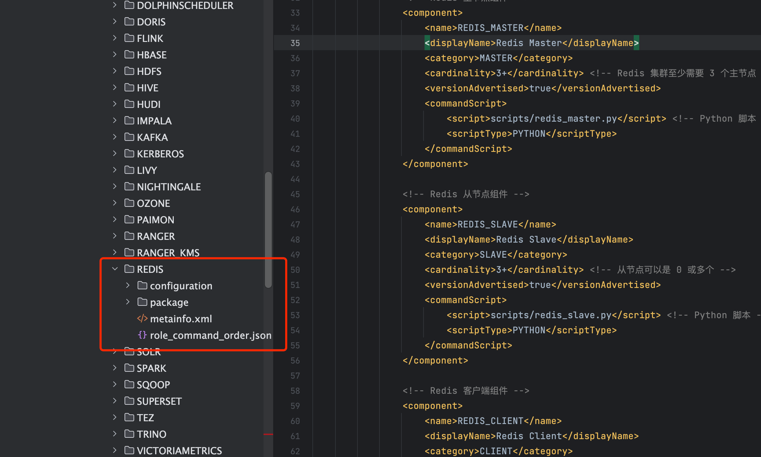The width and height of the screenshot is (761, 457).
Task: Click the red error stripe marker
Action: coord(268,434)
